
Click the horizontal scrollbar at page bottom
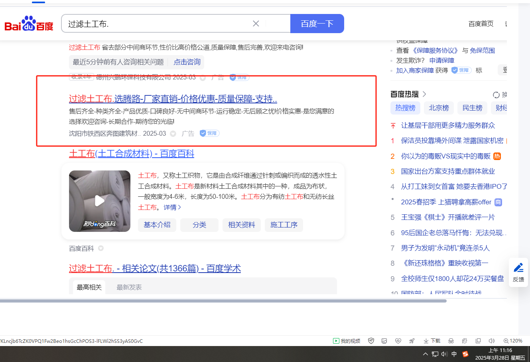tap(223, 301)
